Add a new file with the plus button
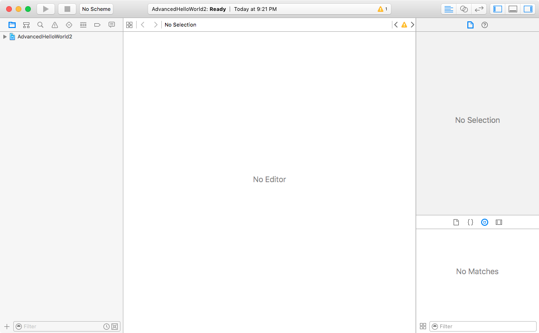 point(7,326)
